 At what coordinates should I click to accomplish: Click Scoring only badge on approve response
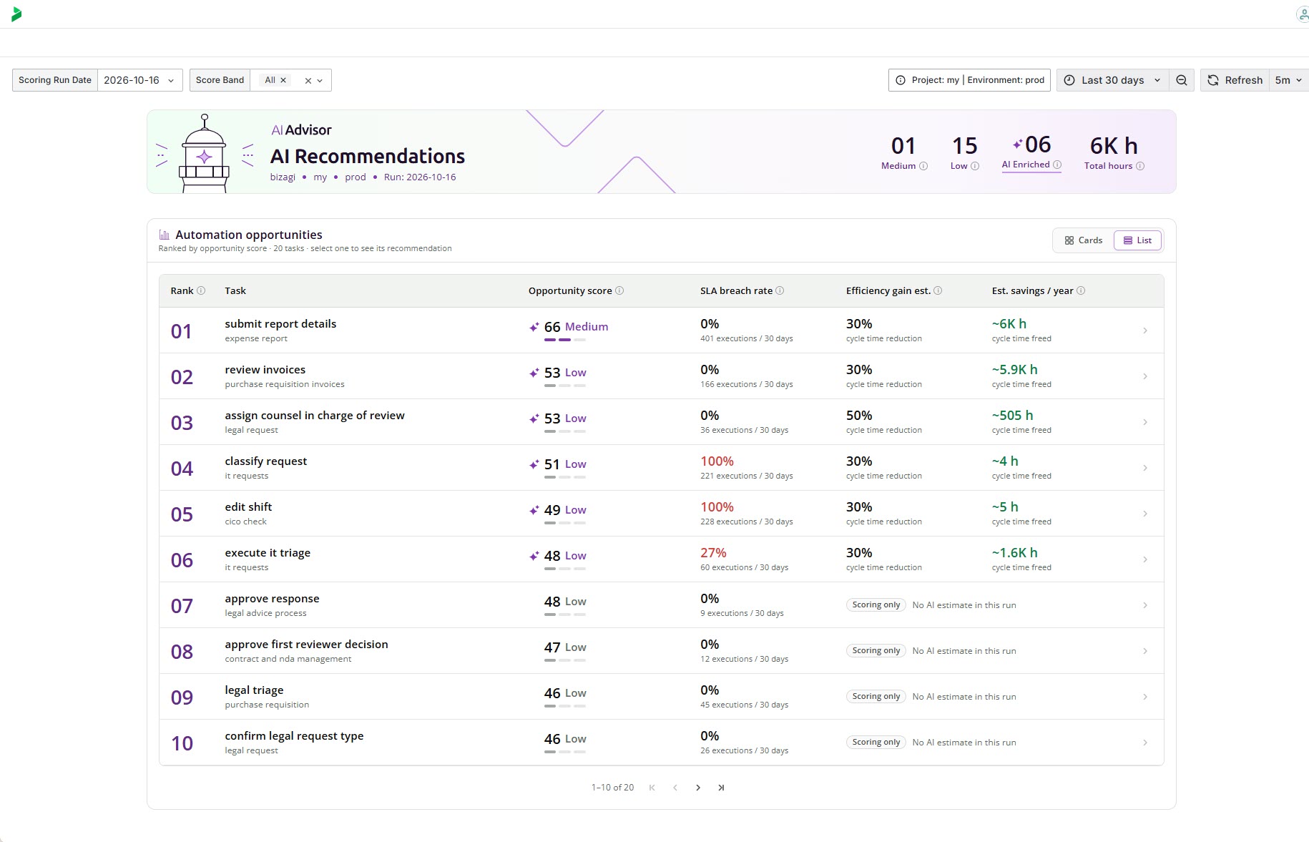[876, 605]
